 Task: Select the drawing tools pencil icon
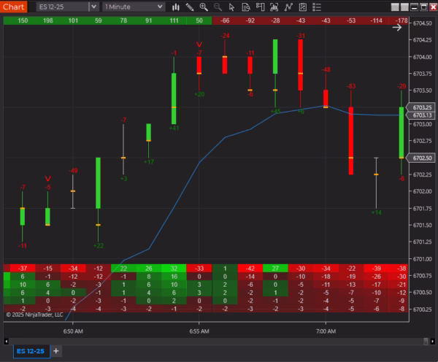tap(190, 7)
